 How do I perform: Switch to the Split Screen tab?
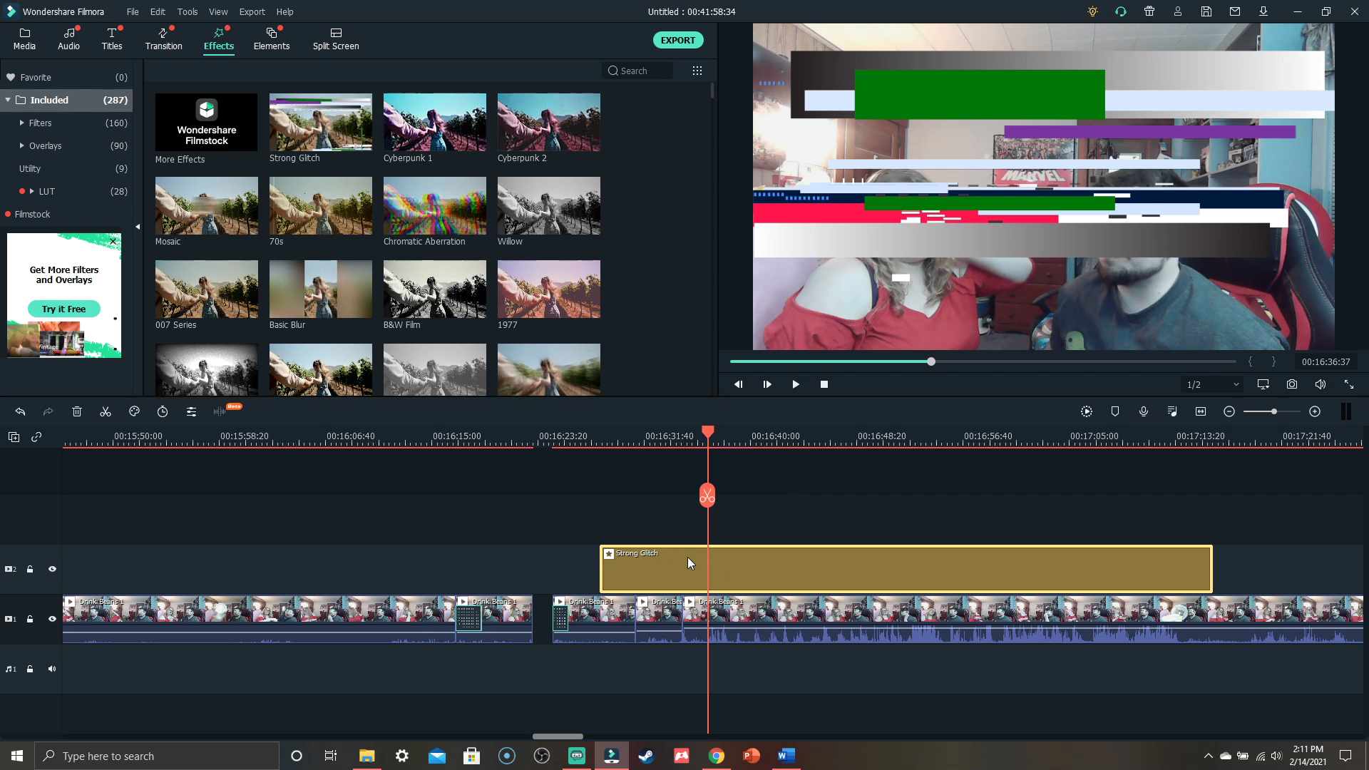coord(336,38)
